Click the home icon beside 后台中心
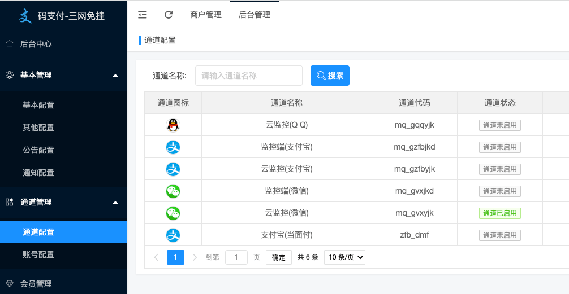Viewport: 569px width, 294px height. [10, 44]
